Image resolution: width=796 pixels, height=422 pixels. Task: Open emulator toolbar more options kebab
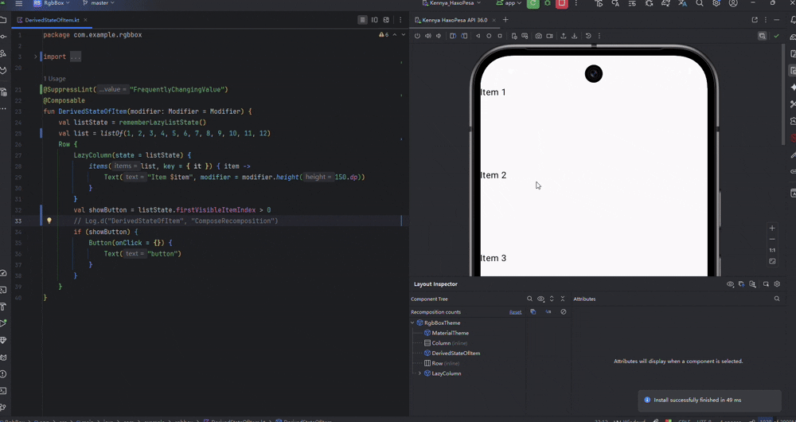tap(599, 36)
